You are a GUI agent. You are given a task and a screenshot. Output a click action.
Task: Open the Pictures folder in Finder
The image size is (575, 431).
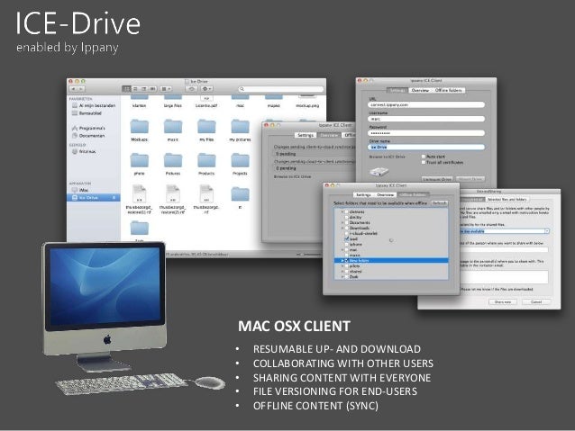coord(173,160)
